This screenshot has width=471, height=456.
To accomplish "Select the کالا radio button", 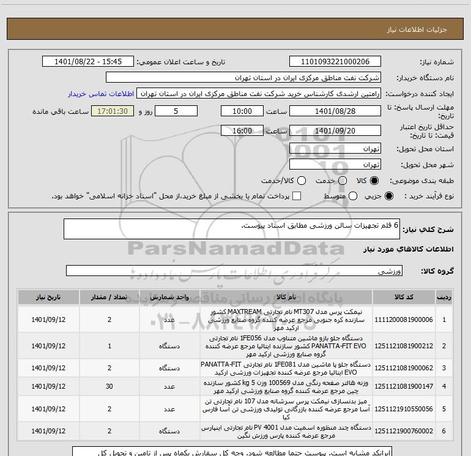I will pos(374,181).
